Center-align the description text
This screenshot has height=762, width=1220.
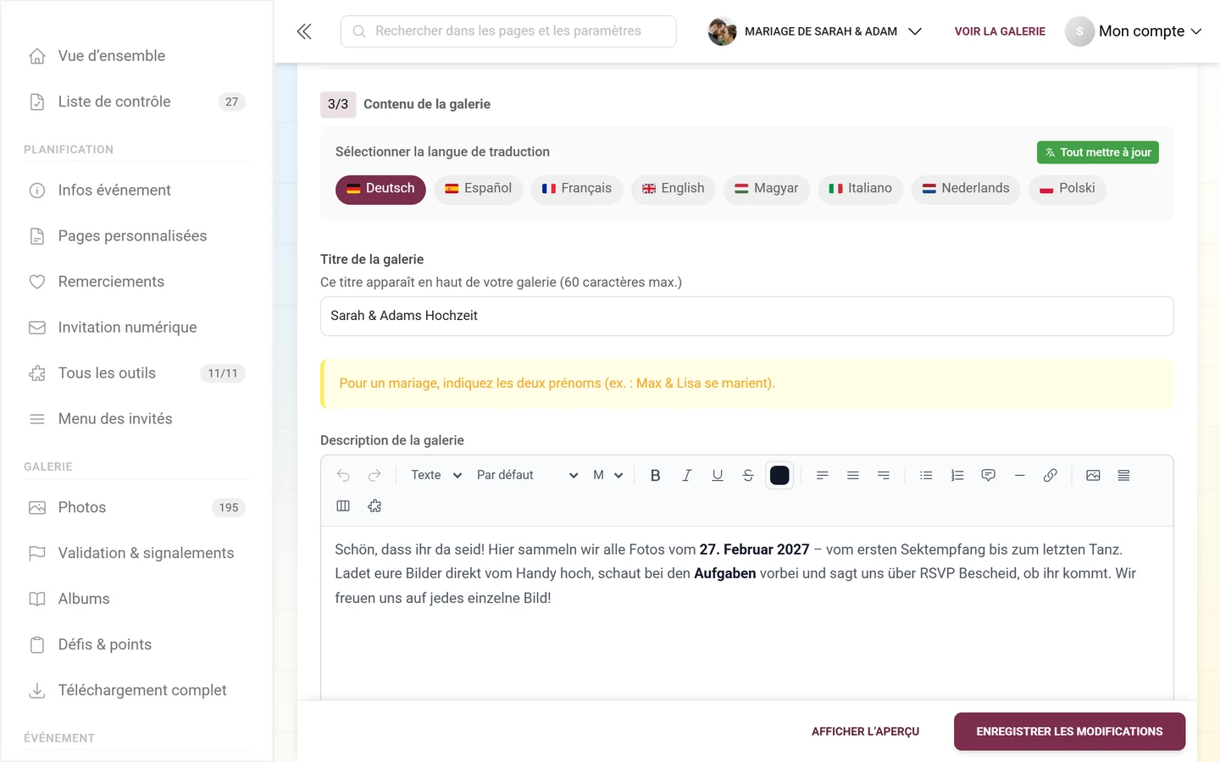click(853, 476)
